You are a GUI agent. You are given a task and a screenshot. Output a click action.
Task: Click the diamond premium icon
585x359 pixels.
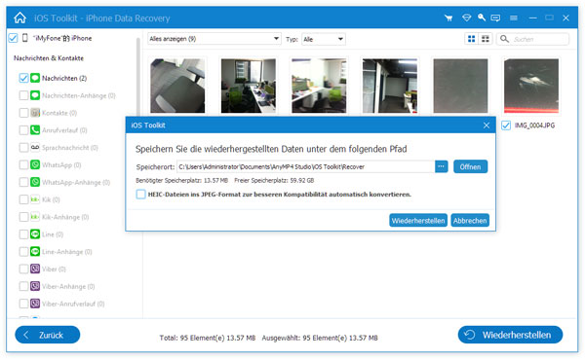point(466,18)
